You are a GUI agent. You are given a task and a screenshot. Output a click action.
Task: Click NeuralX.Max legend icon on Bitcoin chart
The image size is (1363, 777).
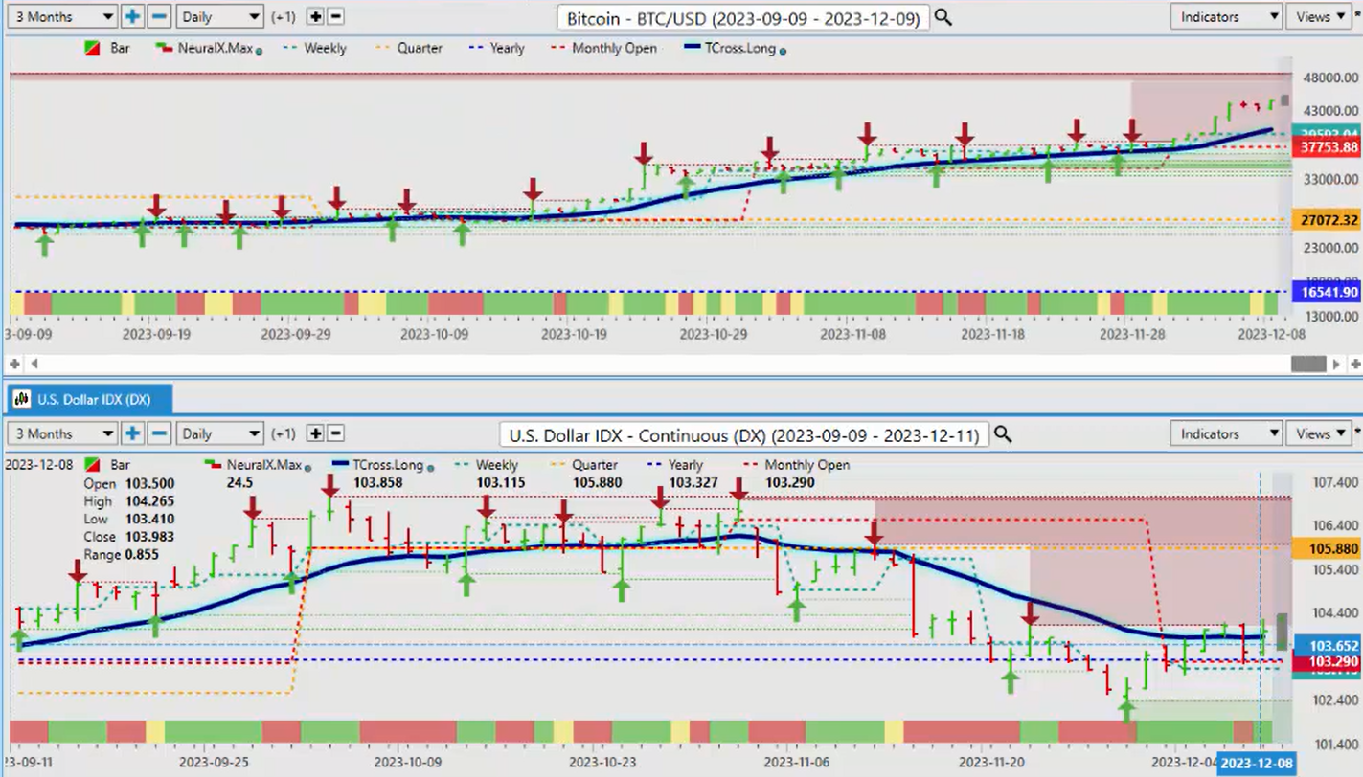coord(166,47)
